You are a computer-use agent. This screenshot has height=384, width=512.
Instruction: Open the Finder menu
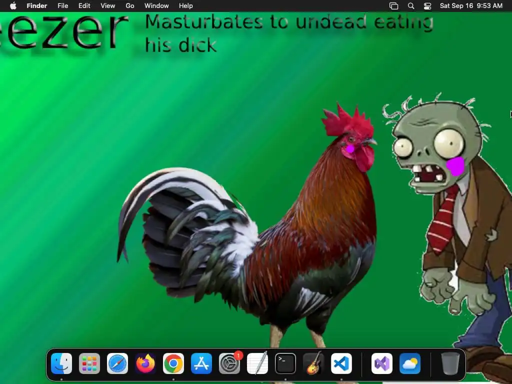36,6
